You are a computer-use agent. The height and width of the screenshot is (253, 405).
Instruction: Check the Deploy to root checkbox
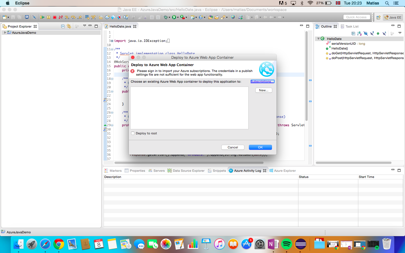pos(133,133)
